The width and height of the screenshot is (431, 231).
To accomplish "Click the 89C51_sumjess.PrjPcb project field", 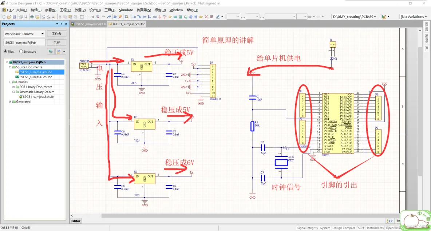I will [x=24, y=43].
